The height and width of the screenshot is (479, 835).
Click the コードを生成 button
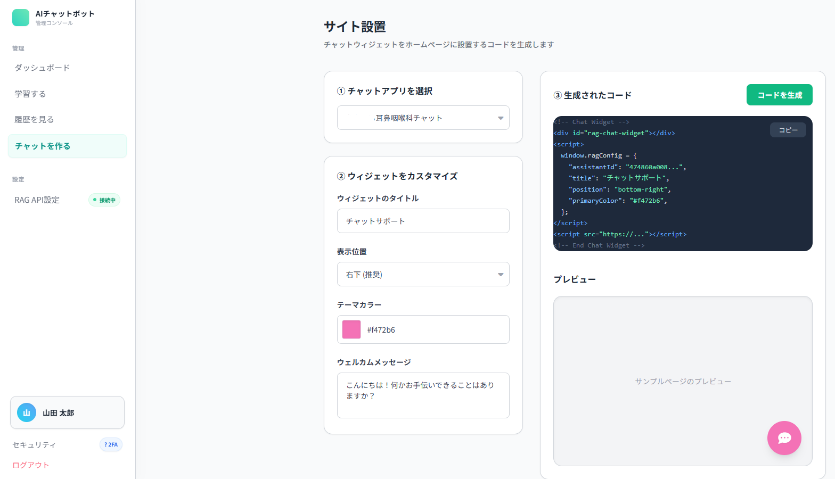[x=779, y=95]
